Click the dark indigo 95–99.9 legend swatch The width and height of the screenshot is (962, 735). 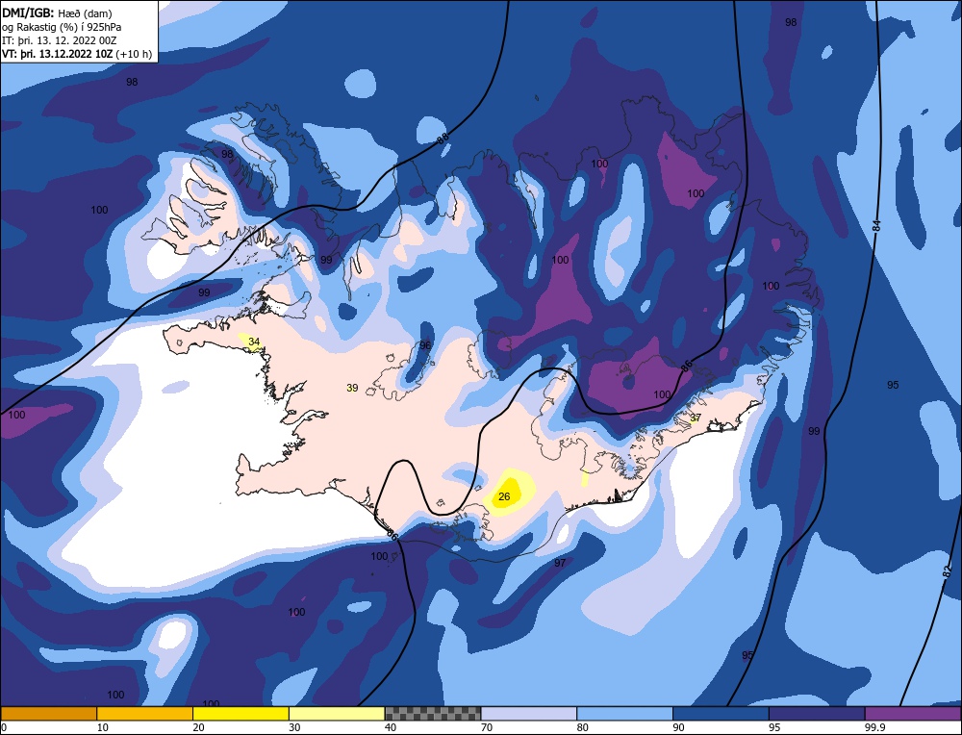pyautogui.click(x=817, y=713)
